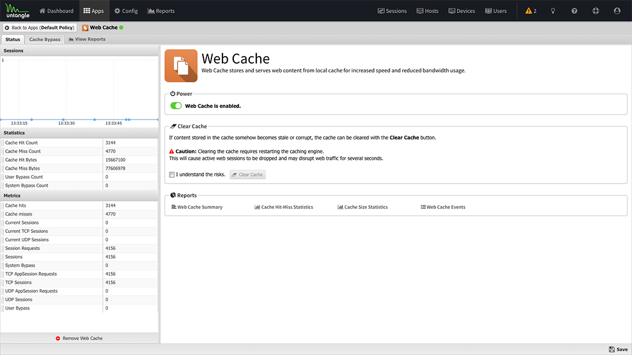Click the Untangle logo
This screenshot has height=355, width=632.
17,11
